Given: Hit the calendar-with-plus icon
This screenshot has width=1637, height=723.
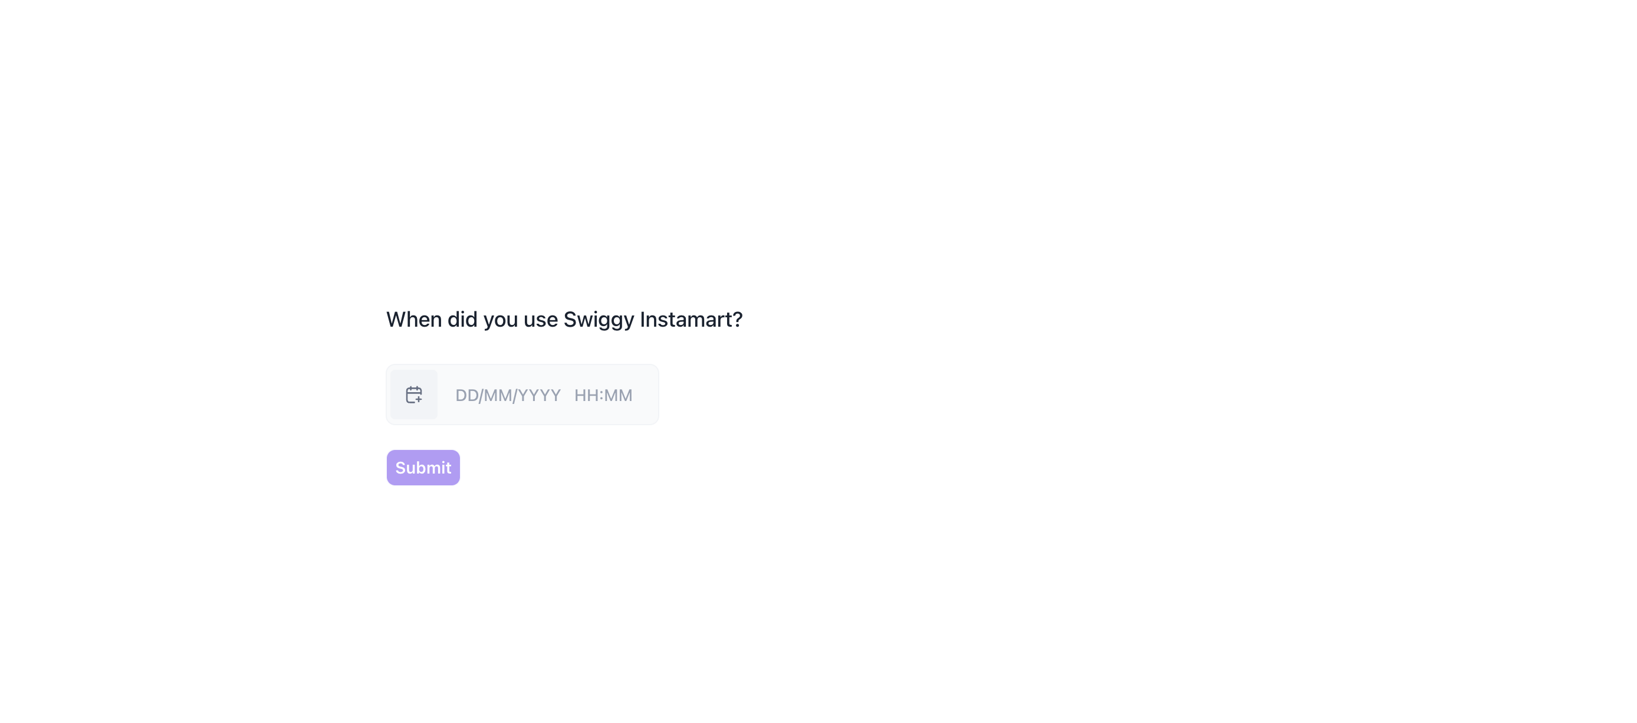Looking at the screenshot, I should pyautogui.click(x=414, y=395).
